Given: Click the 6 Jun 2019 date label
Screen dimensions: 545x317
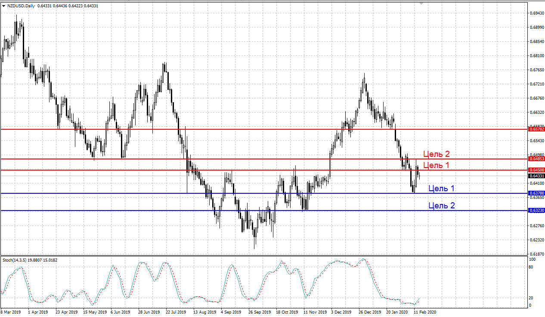Looking at the screenshot, I should [121, 312].
